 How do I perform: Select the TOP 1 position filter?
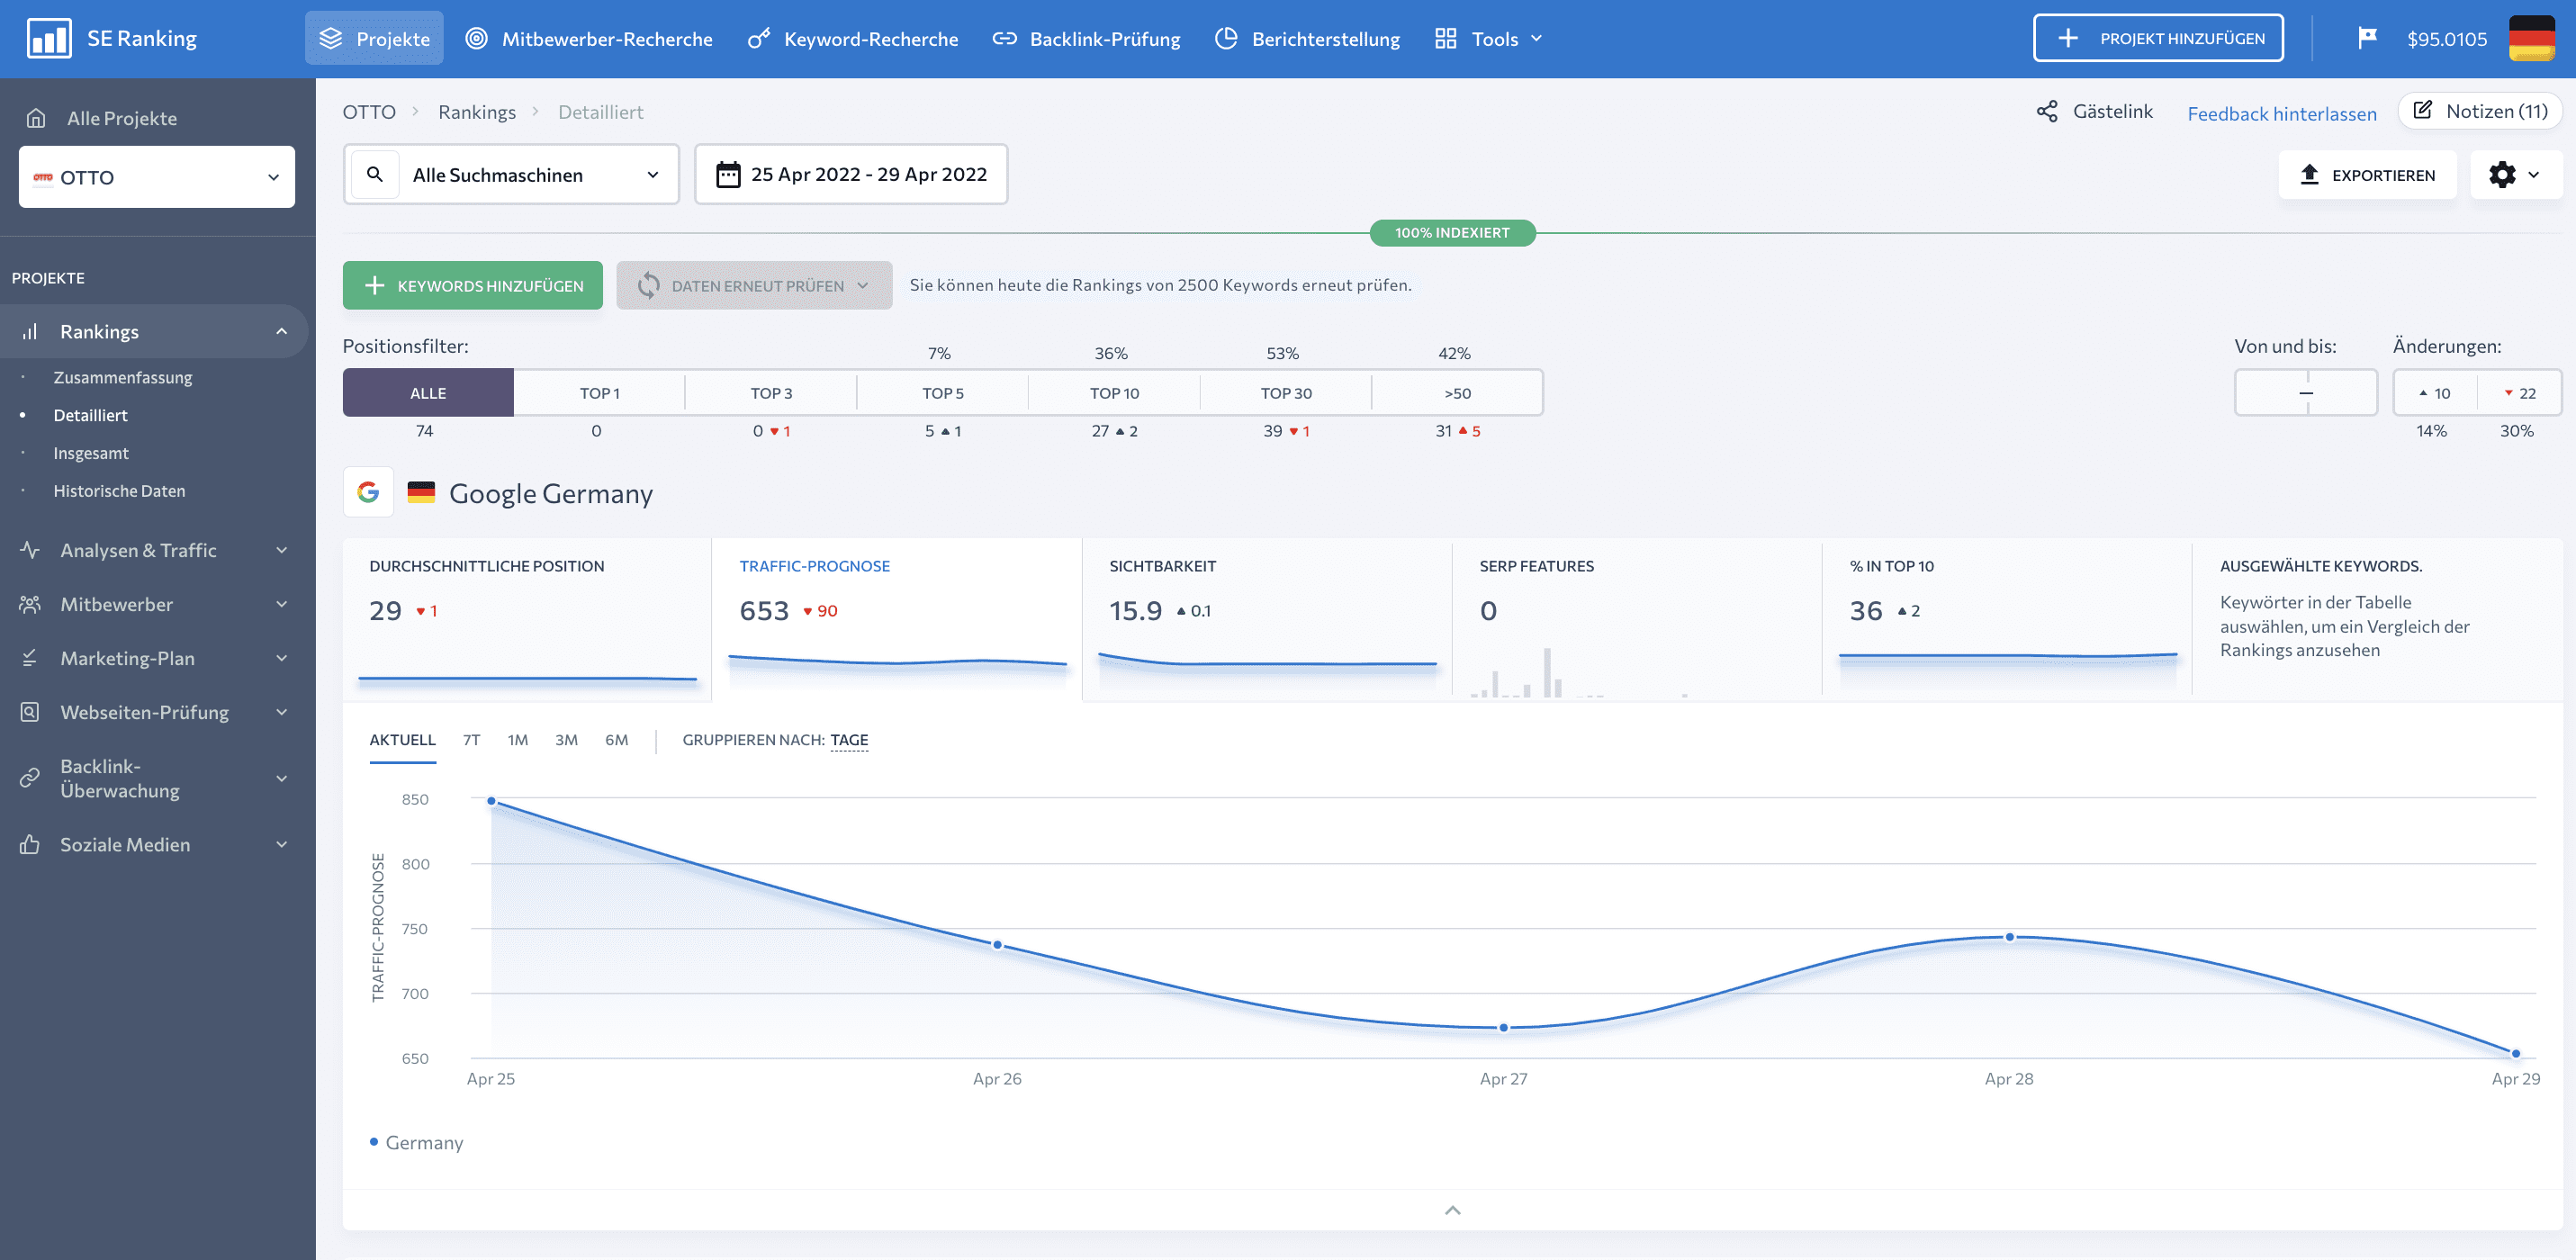coord(600,393)
